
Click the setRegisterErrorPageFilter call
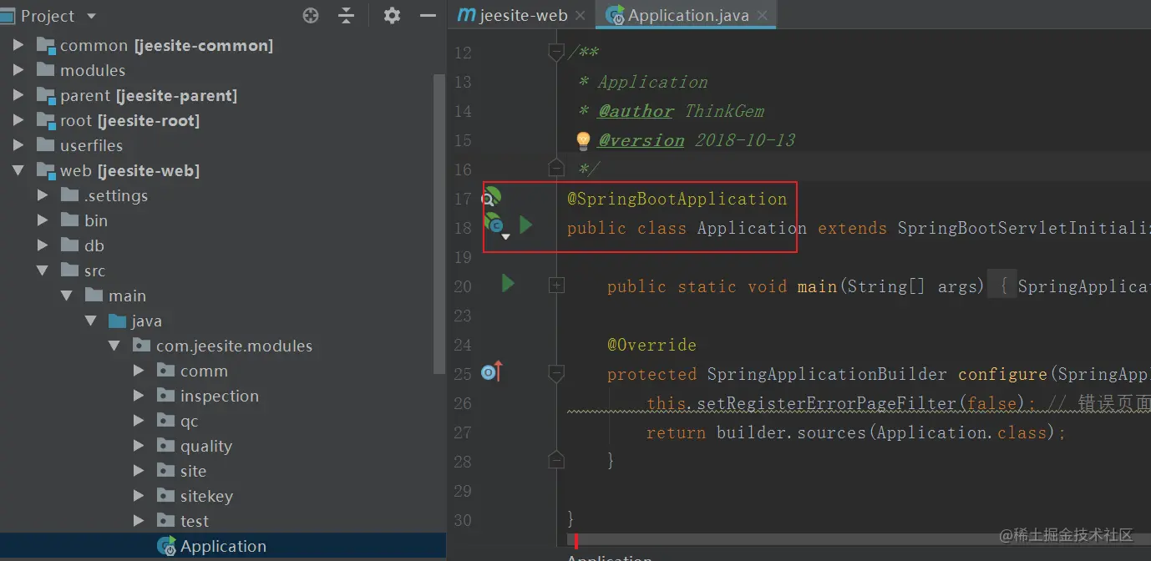coord(826,403)
